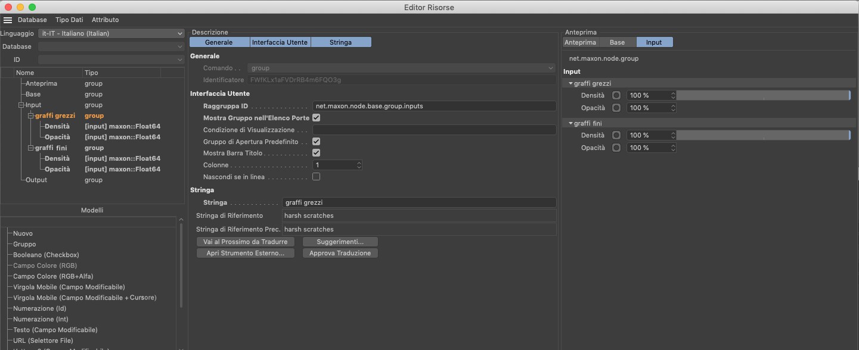
Task: Enable the Nascondi se in linea checkbox
Action: pos(317,177)
